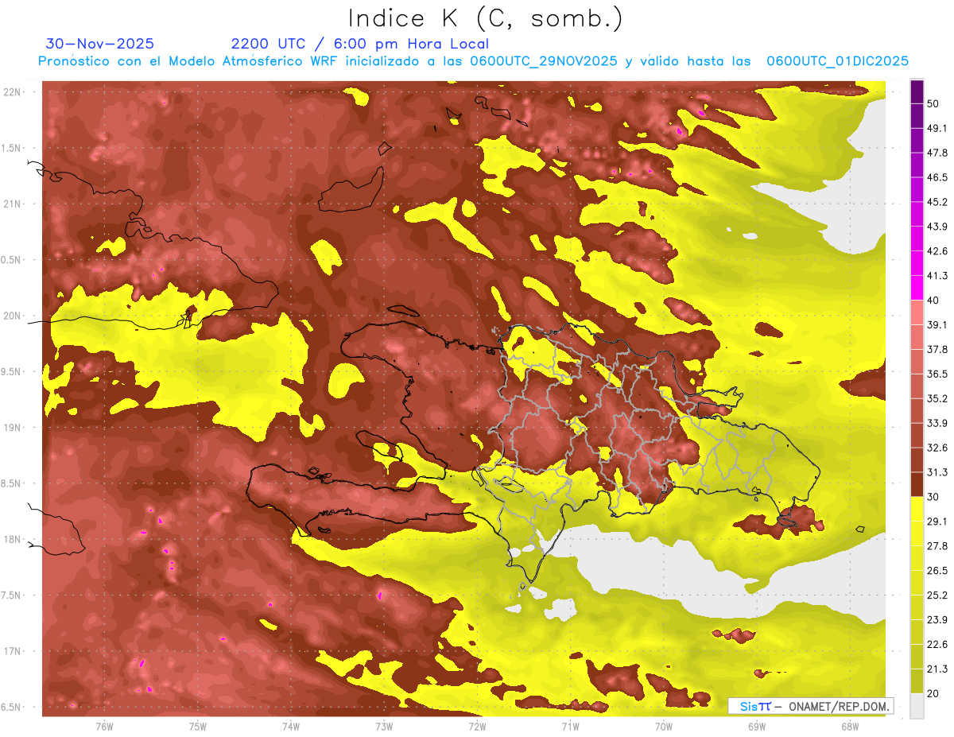Click the 74W longitude axis label
Screen dimensions: 954x737
click(291, 726)
